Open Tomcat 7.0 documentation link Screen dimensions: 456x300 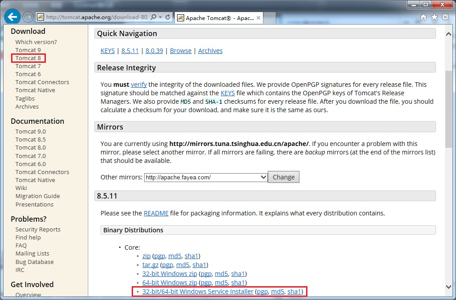tap(31, 156)
